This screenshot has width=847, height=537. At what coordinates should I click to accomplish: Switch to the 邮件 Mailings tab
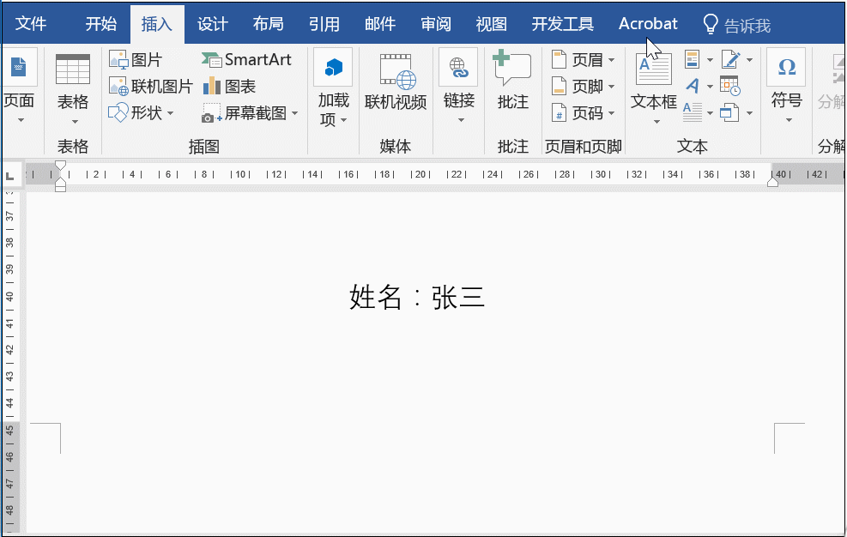[x=380, y=24]
